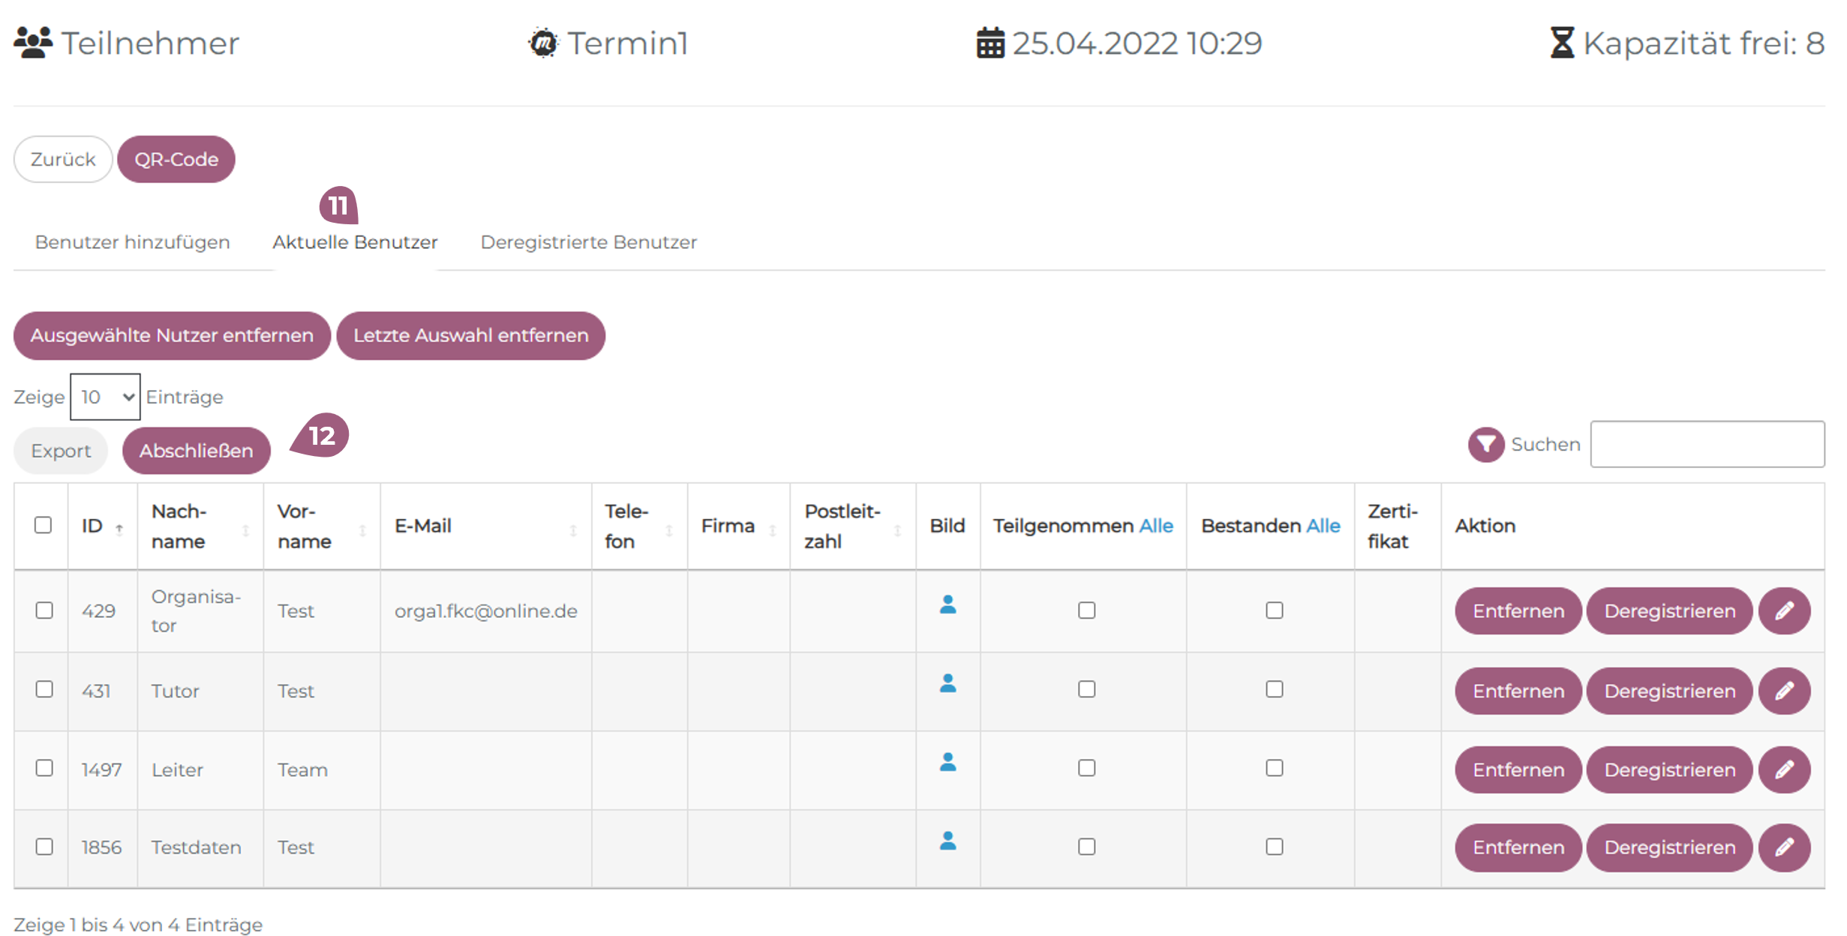This screenshot has height=936, width=1847.
Task: Toggle the select-all checkbox in table header
Action: click(x=44, y=525)
